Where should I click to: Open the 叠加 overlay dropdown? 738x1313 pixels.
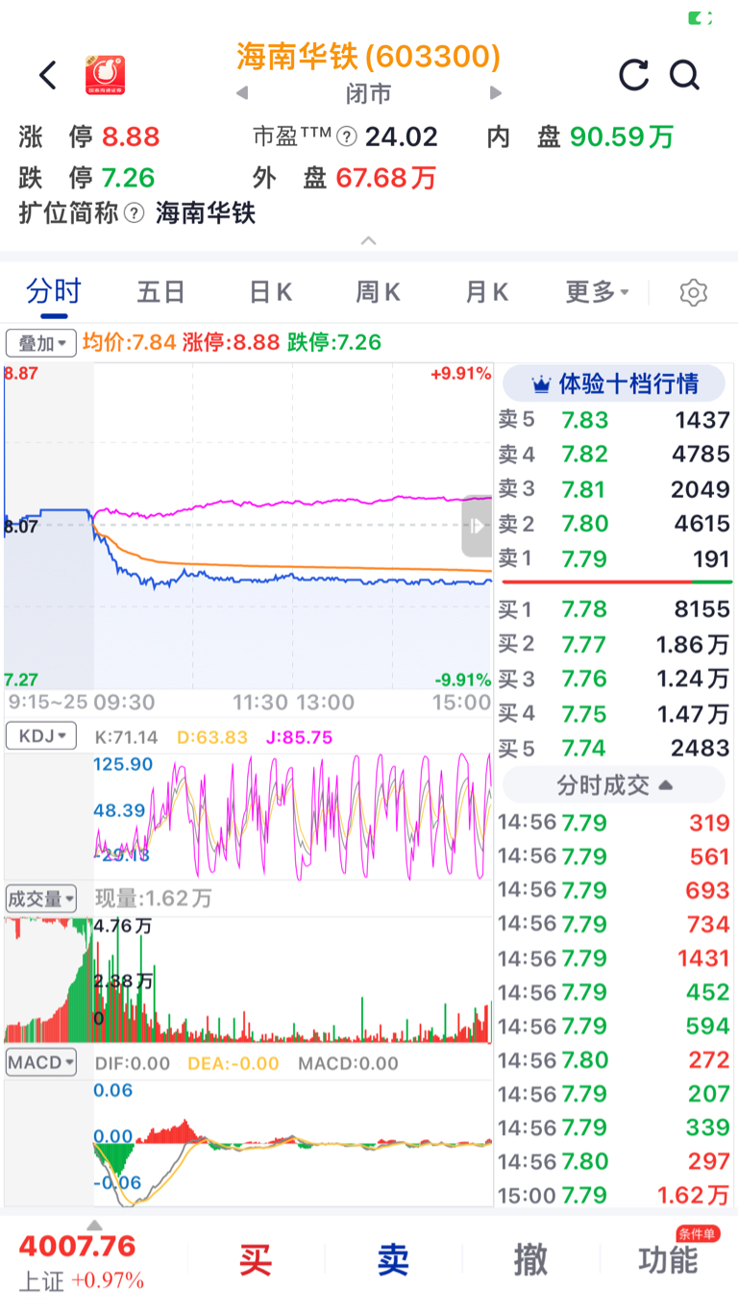click(x=41, y=342)
